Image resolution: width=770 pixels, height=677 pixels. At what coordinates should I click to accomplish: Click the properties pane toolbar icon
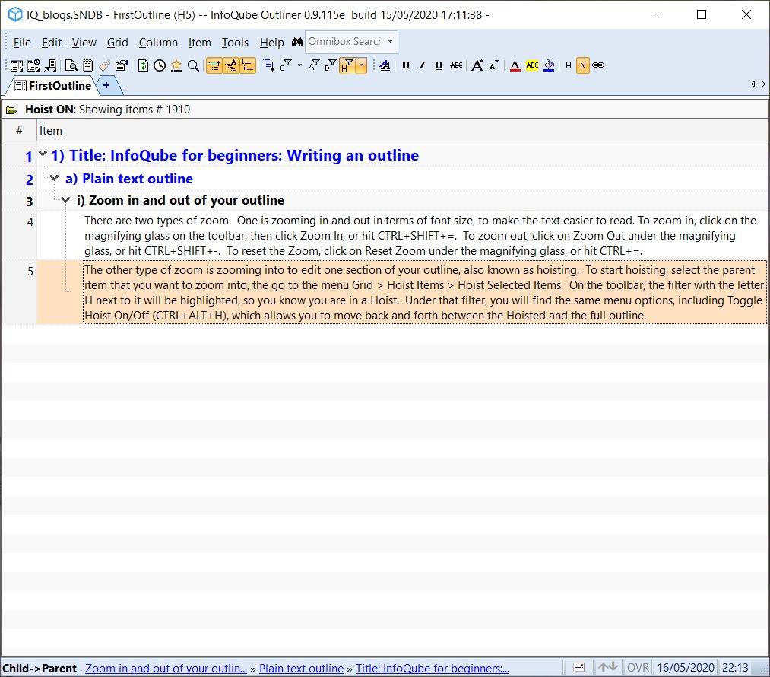pyautogui.click(x=122, y=65)
